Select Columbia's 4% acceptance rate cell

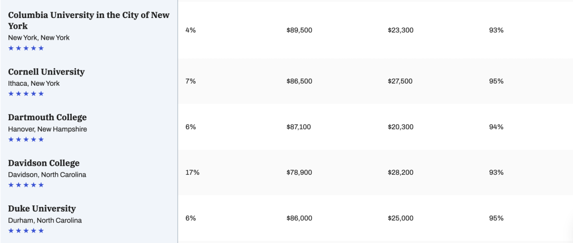pyautogui.click(x=191, y=30)
